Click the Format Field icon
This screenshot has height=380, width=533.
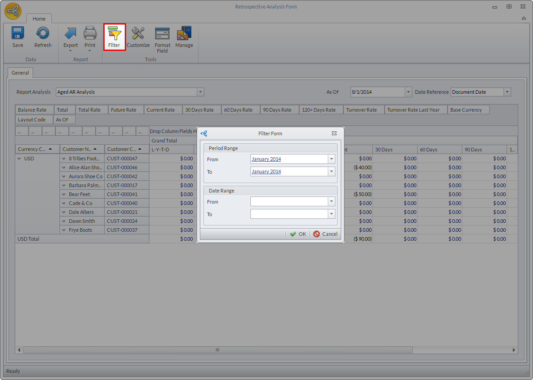click(162, 34)
